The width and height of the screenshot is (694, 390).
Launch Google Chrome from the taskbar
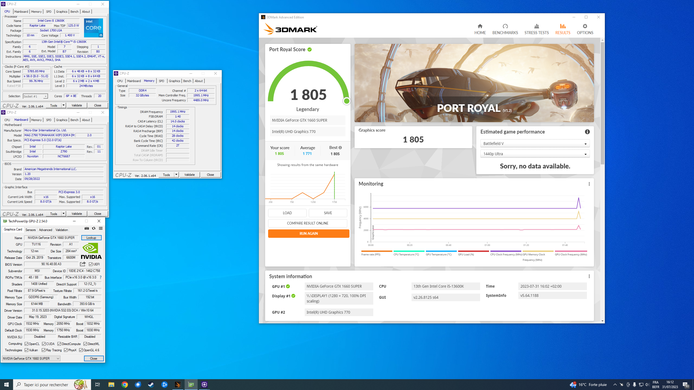[125, 385]
